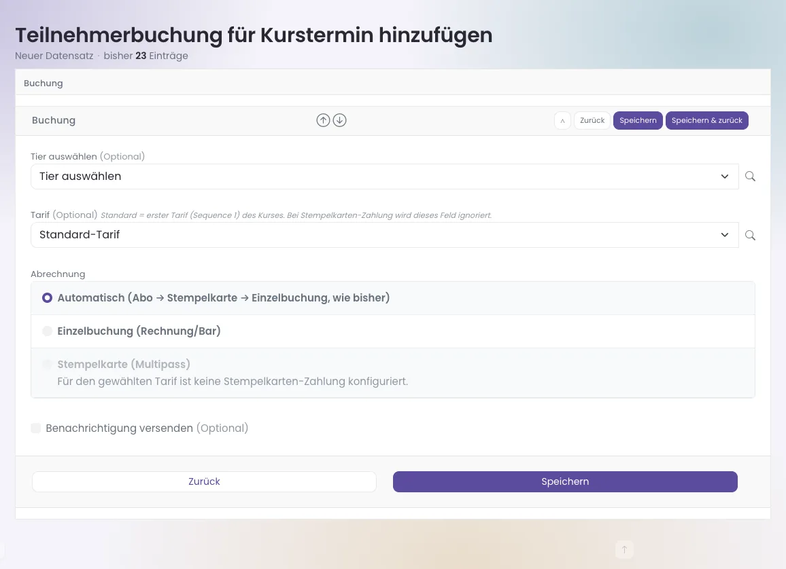Switch to the Buchung tab at top
Image resolution: width=786 pixels, height=569 pixels.
point(43,83)
